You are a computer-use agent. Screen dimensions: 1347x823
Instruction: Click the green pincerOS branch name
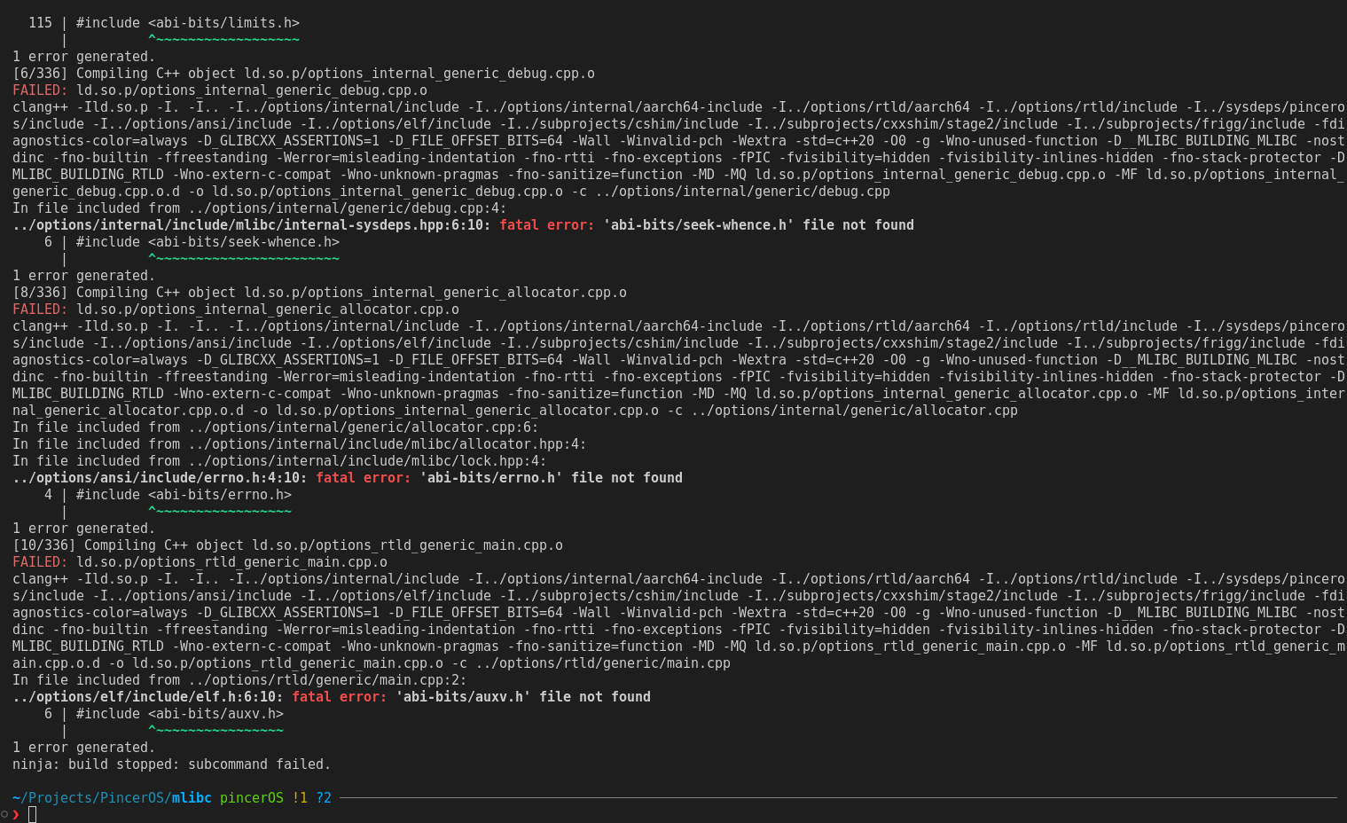pyautogui.click(x=252, y=797)
